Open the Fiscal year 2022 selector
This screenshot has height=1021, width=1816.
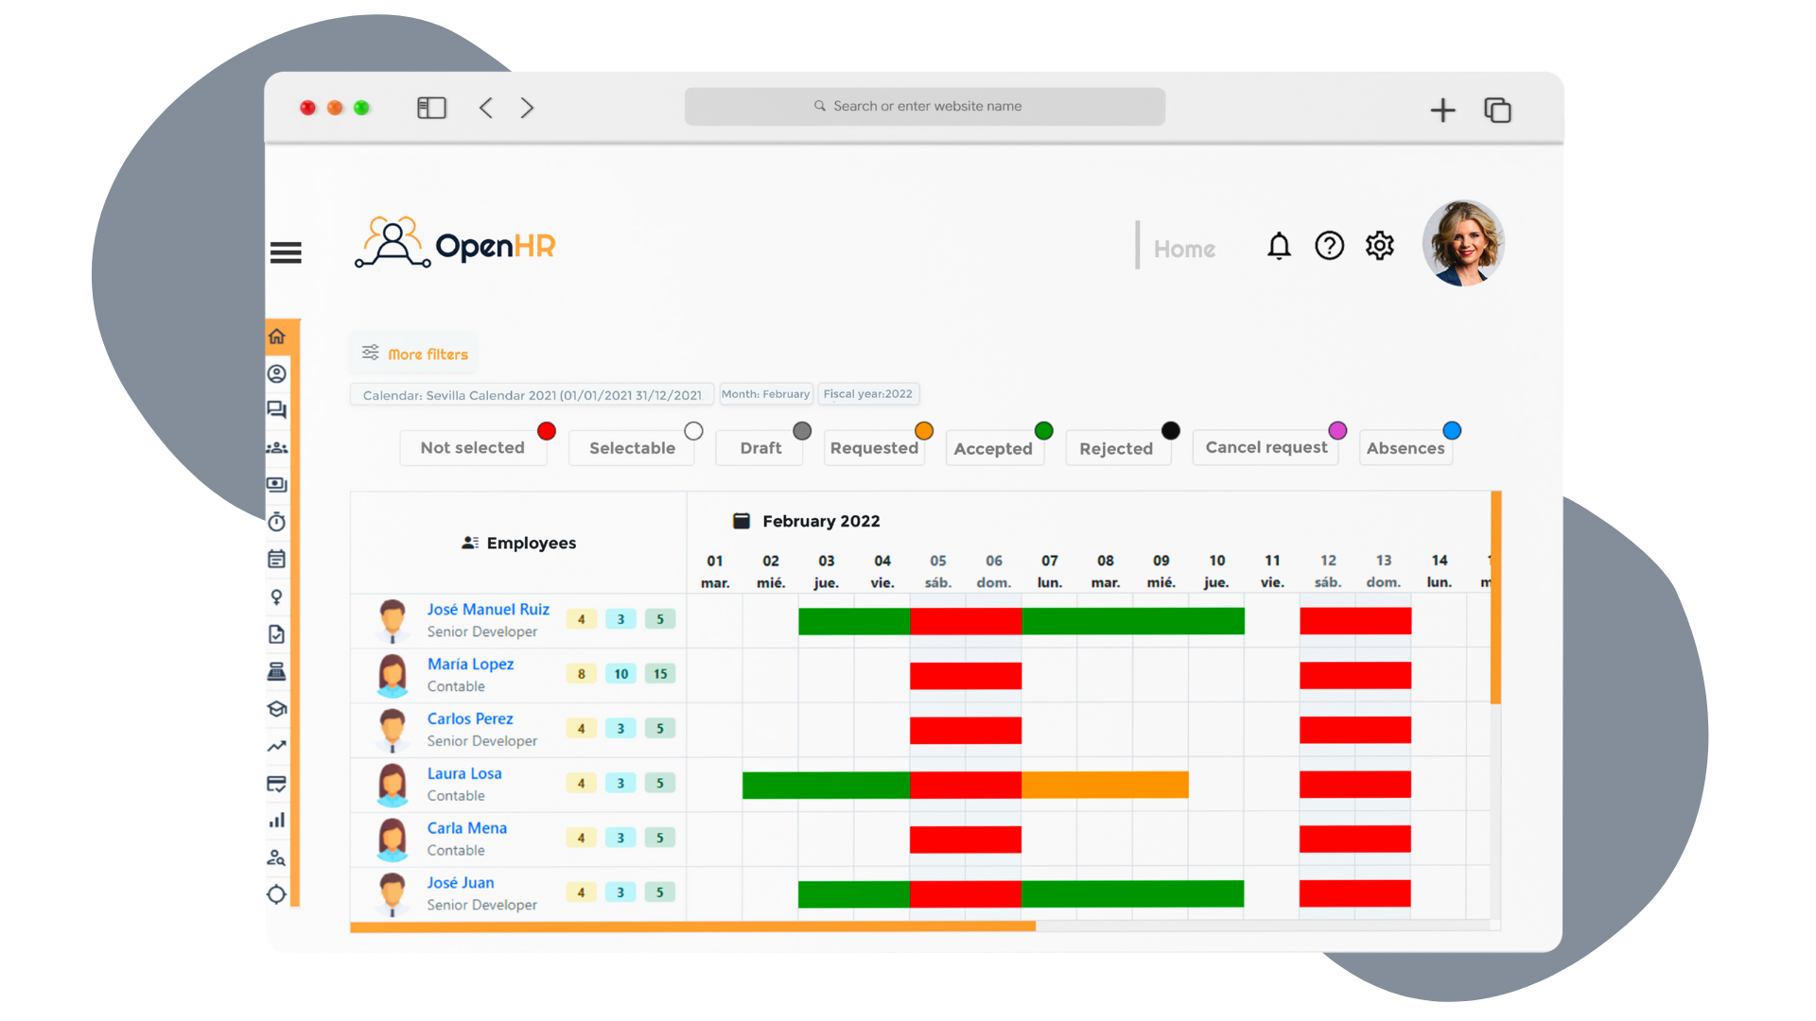tap(868, 394)
